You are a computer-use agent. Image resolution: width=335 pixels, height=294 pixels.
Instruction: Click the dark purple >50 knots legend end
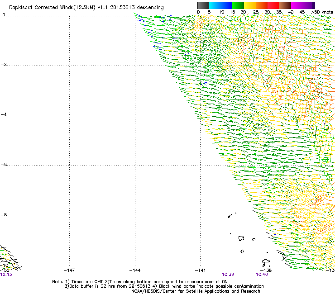click(x=314, y=5)
